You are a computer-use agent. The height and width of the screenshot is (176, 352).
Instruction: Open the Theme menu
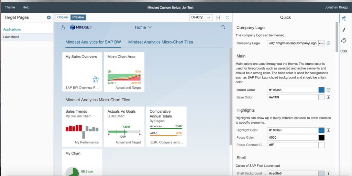pos(10,7)
